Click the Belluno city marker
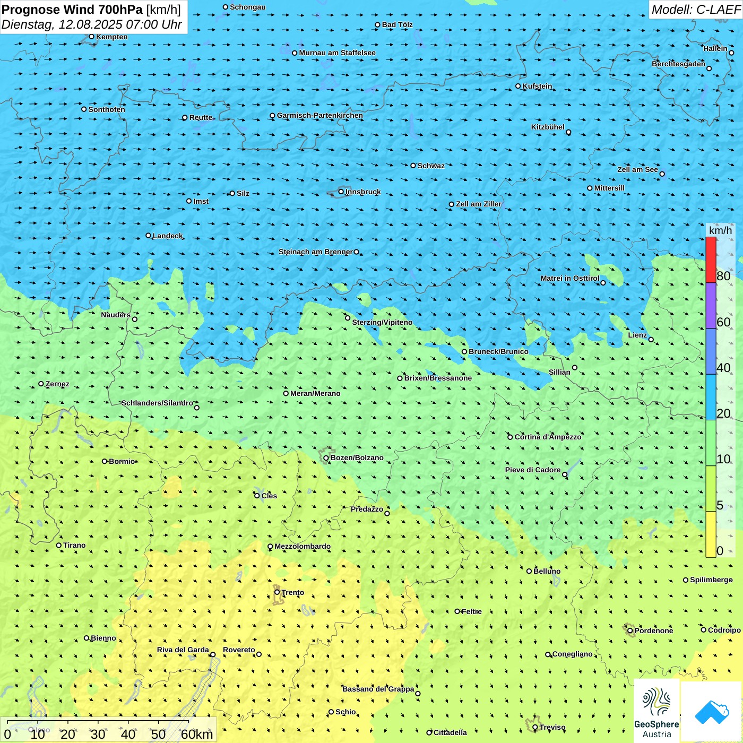 point(529,571)
